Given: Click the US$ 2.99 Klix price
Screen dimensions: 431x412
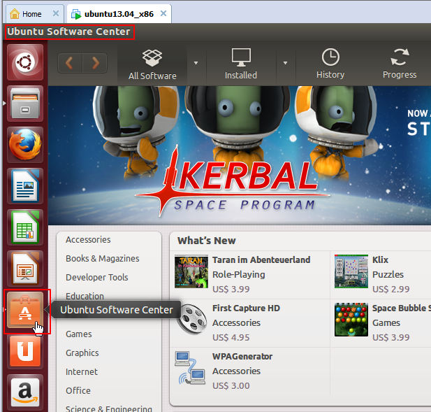Looking at the screenshot, I should coord(391,289).
